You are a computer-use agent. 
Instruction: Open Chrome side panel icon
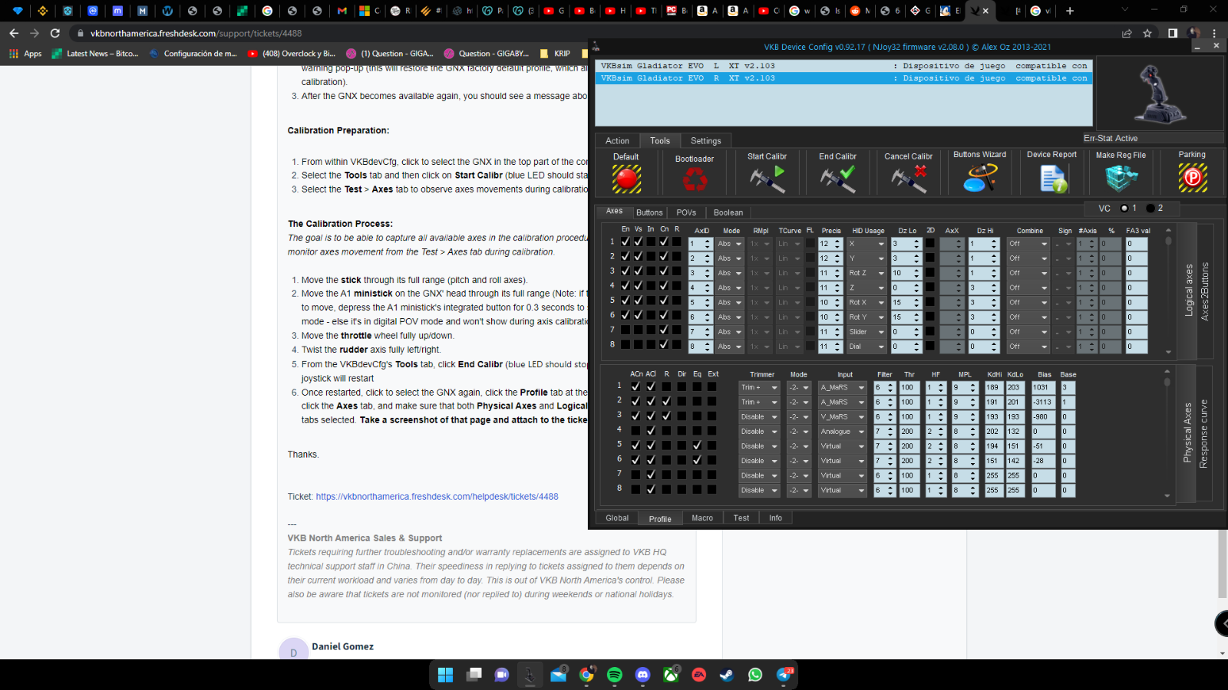click(1173, 33)
